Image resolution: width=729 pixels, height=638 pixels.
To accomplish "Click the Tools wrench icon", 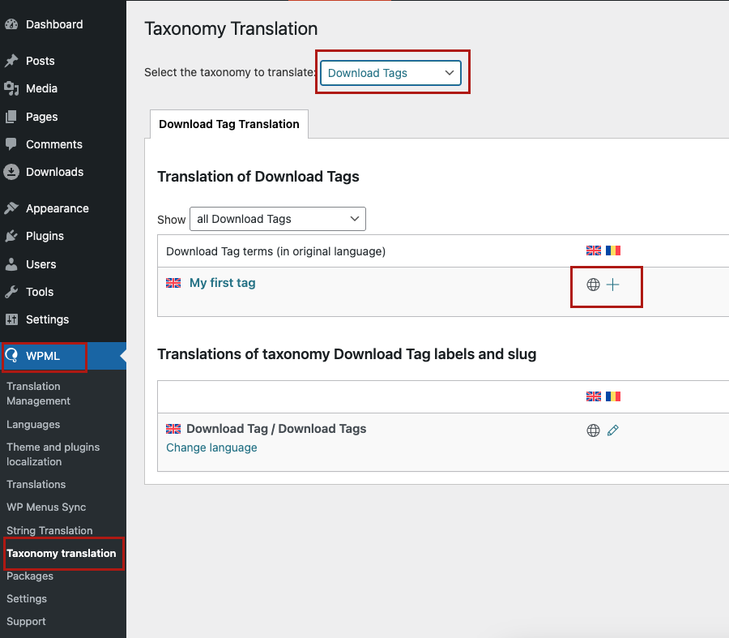I will 11,292.
